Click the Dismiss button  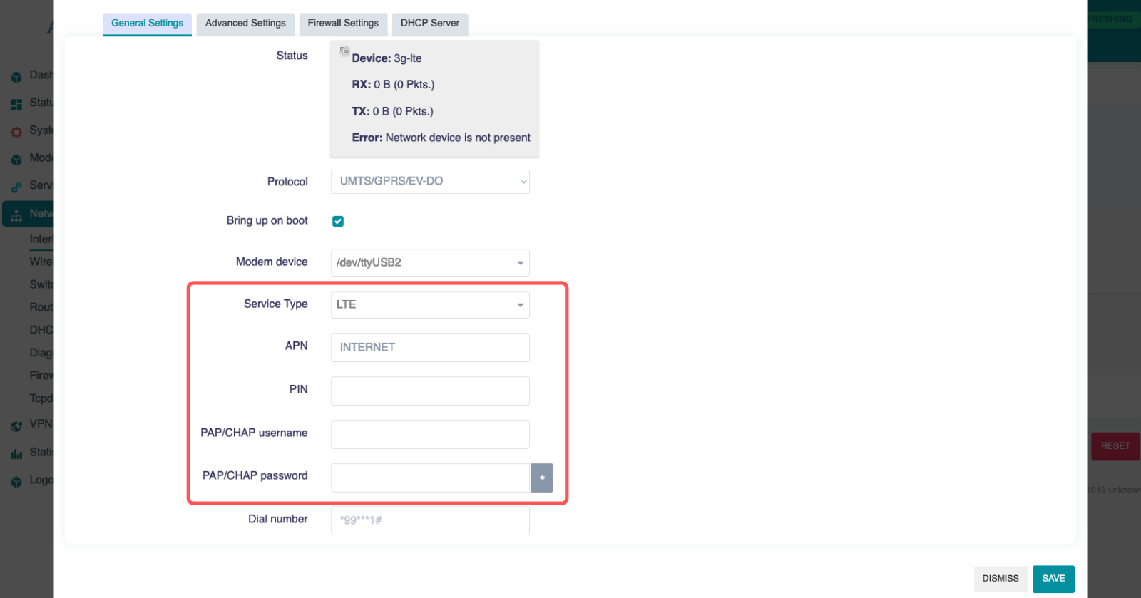(1000, 579)
